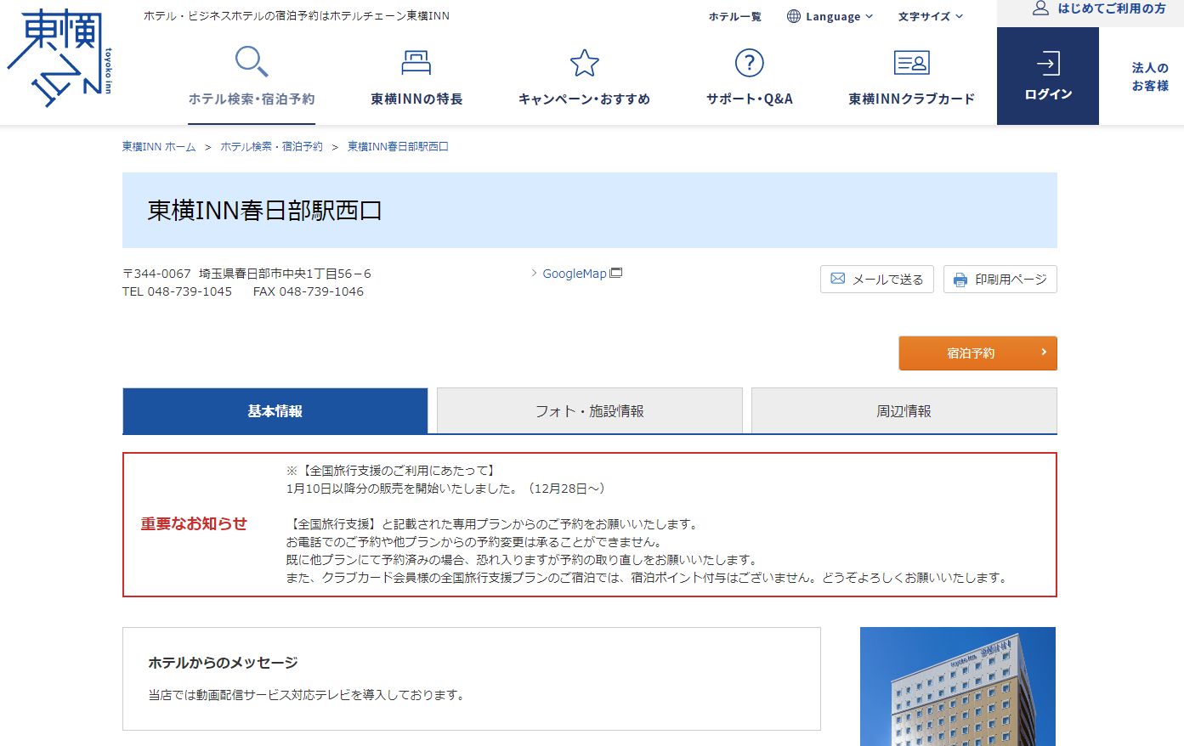Go to ホテル検索・宿泊予約 breadcrumb link
The image size is (1184, 746).
click(x=272, y=146)
